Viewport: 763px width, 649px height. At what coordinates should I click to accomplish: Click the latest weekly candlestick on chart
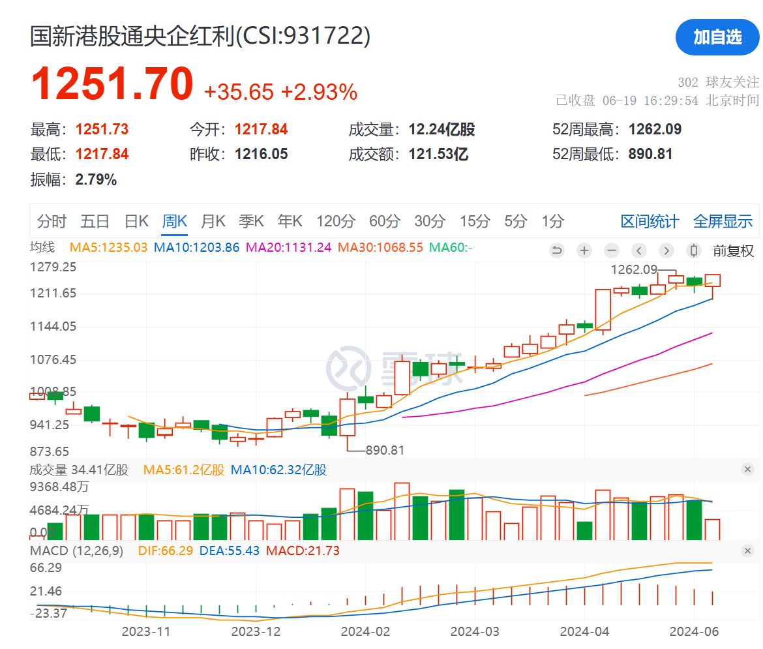pyautogui.click(x=712, y=280)
